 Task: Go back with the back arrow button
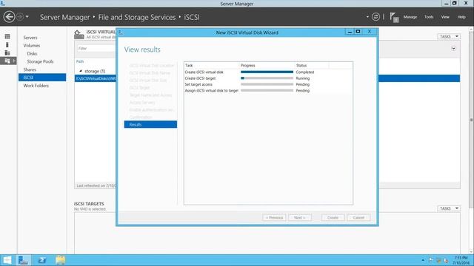click(x=9, y=17)
